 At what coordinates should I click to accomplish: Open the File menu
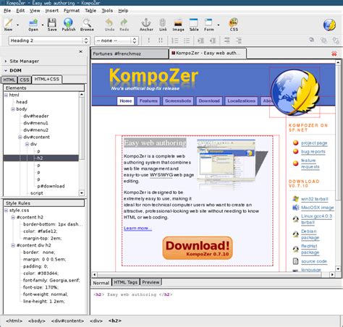[x=7, y=11]
